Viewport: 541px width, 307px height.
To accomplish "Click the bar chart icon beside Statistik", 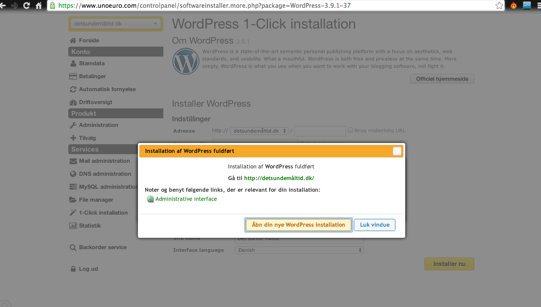I will (73, 226).
